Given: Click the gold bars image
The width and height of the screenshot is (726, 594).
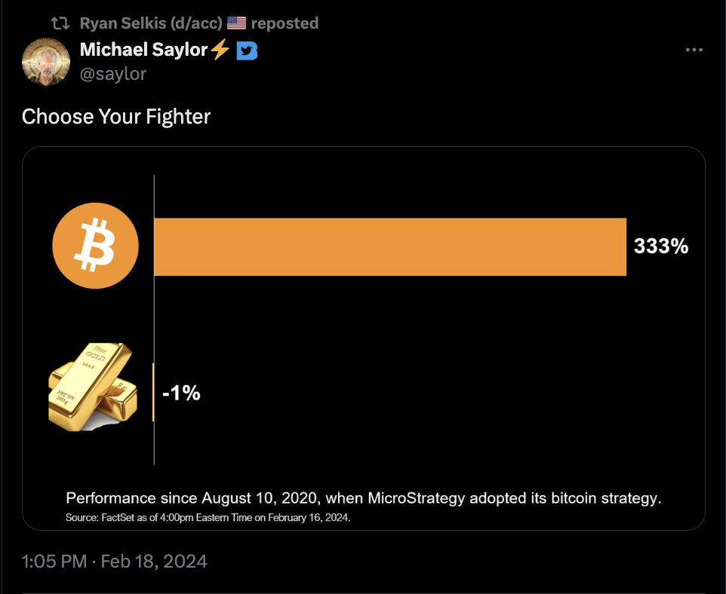Looking at the screenshot, I should point(91,387).
